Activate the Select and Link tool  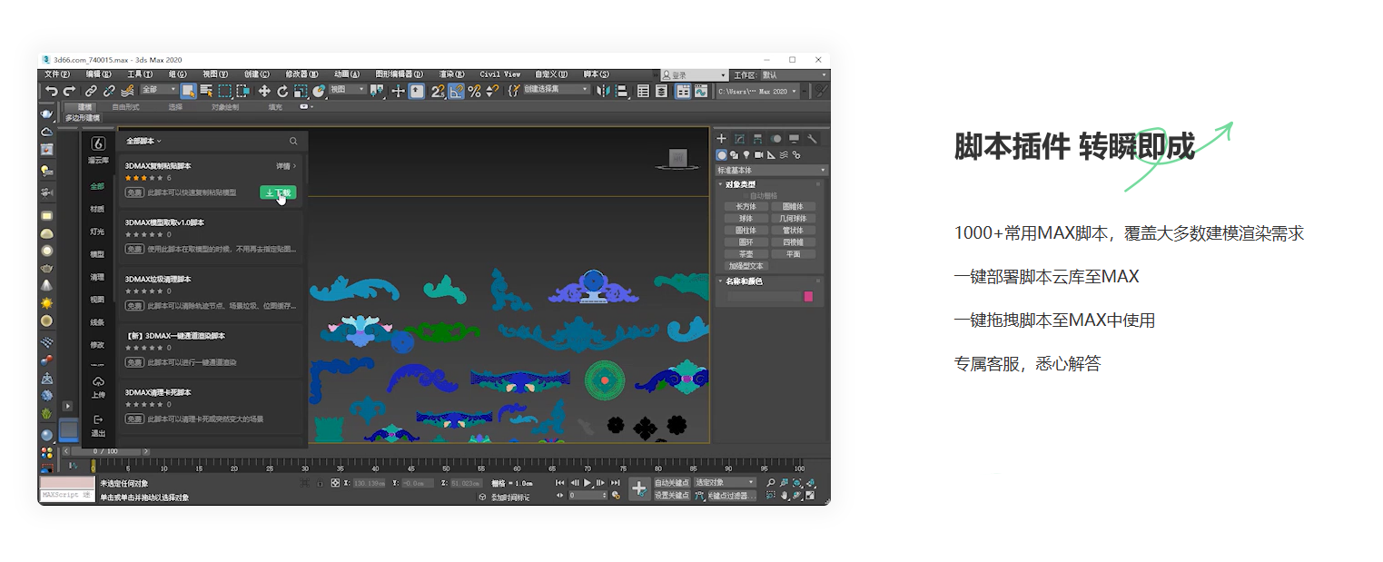pos(91,91)
